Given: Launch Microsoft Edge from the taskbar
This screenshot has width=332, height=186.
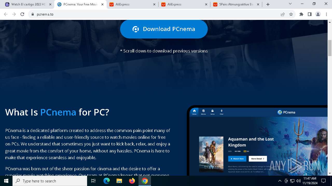Looking at the screenshot, I should [107, 181].
